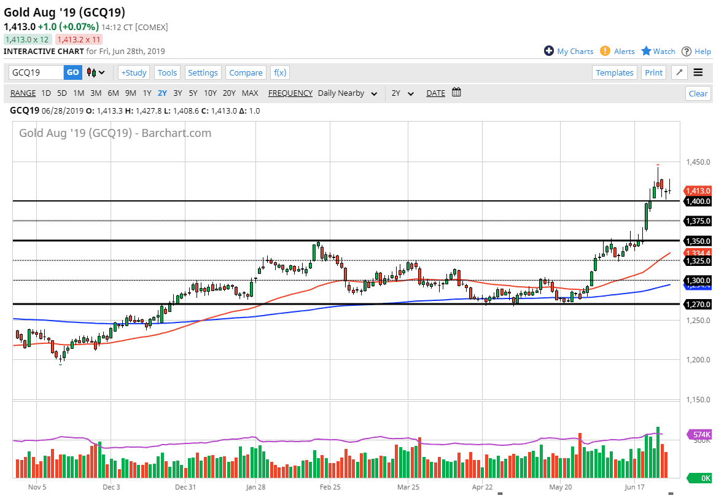Open the Tools menu

[x=167, y=72]
